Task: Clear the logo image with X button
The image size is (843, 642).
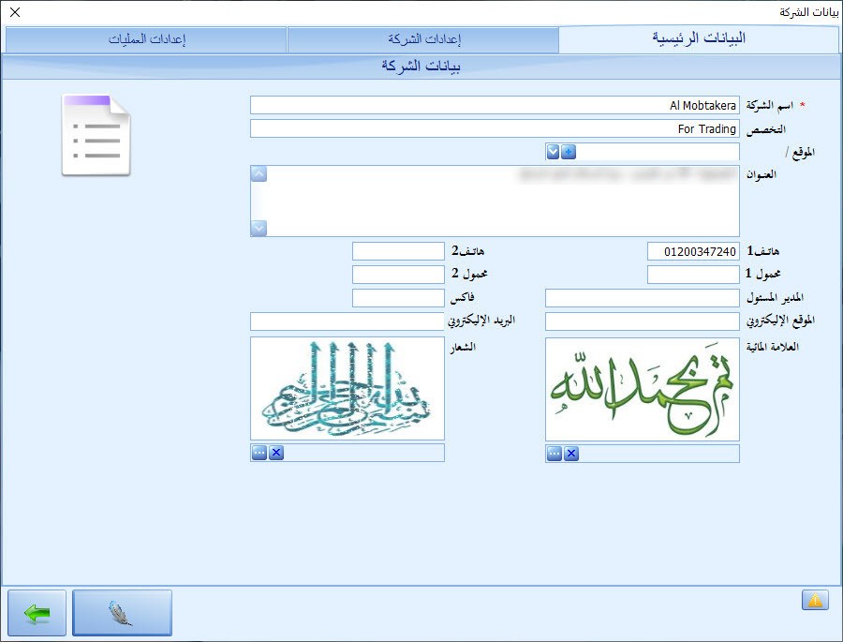Action: (276, 453)
